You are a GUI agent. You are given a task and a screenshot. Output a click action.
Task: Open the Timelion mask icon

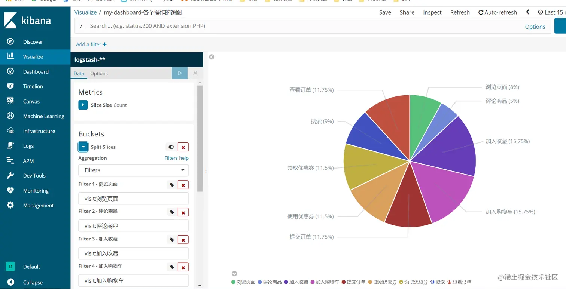coord(10,86)
